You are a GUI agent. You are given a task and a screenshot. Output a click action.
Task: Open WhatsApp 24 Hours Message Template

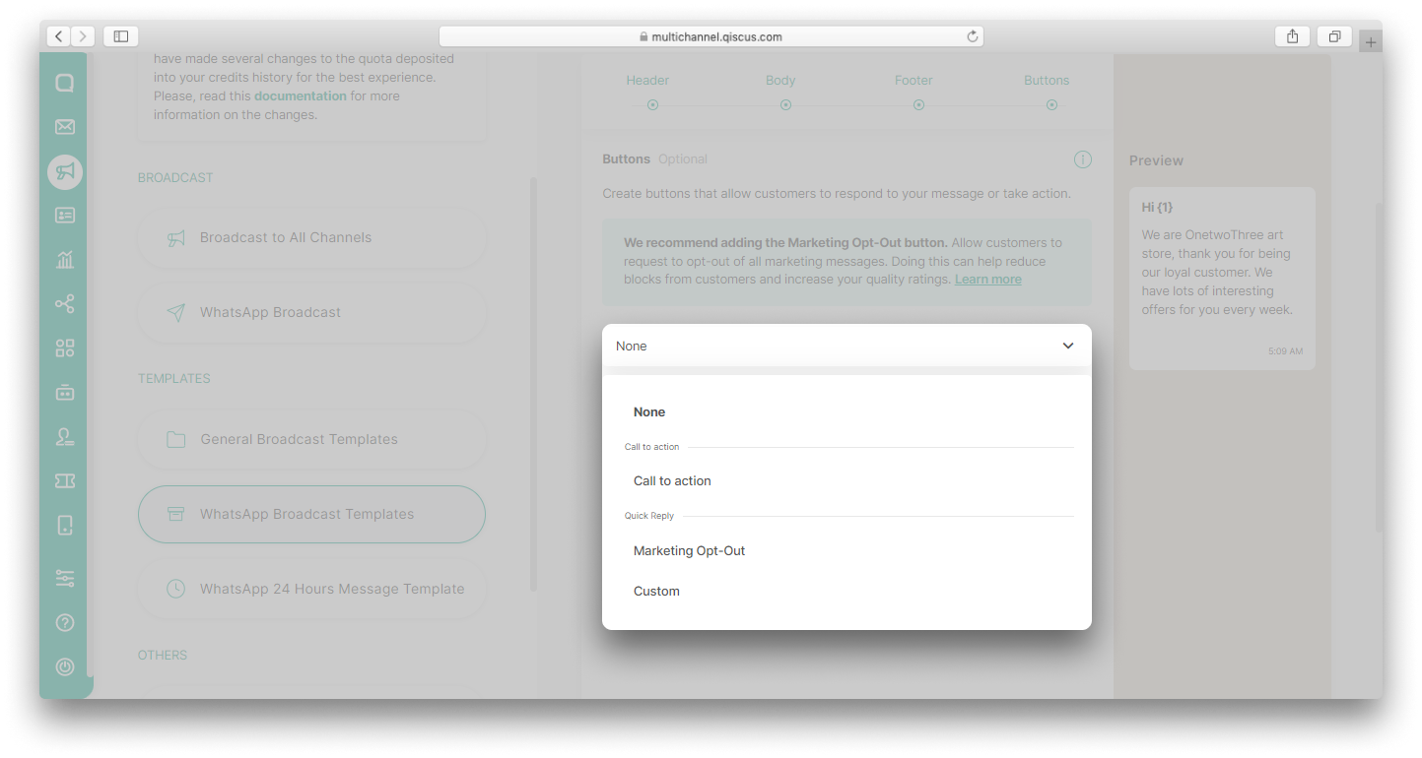click(x=311, y=589)
